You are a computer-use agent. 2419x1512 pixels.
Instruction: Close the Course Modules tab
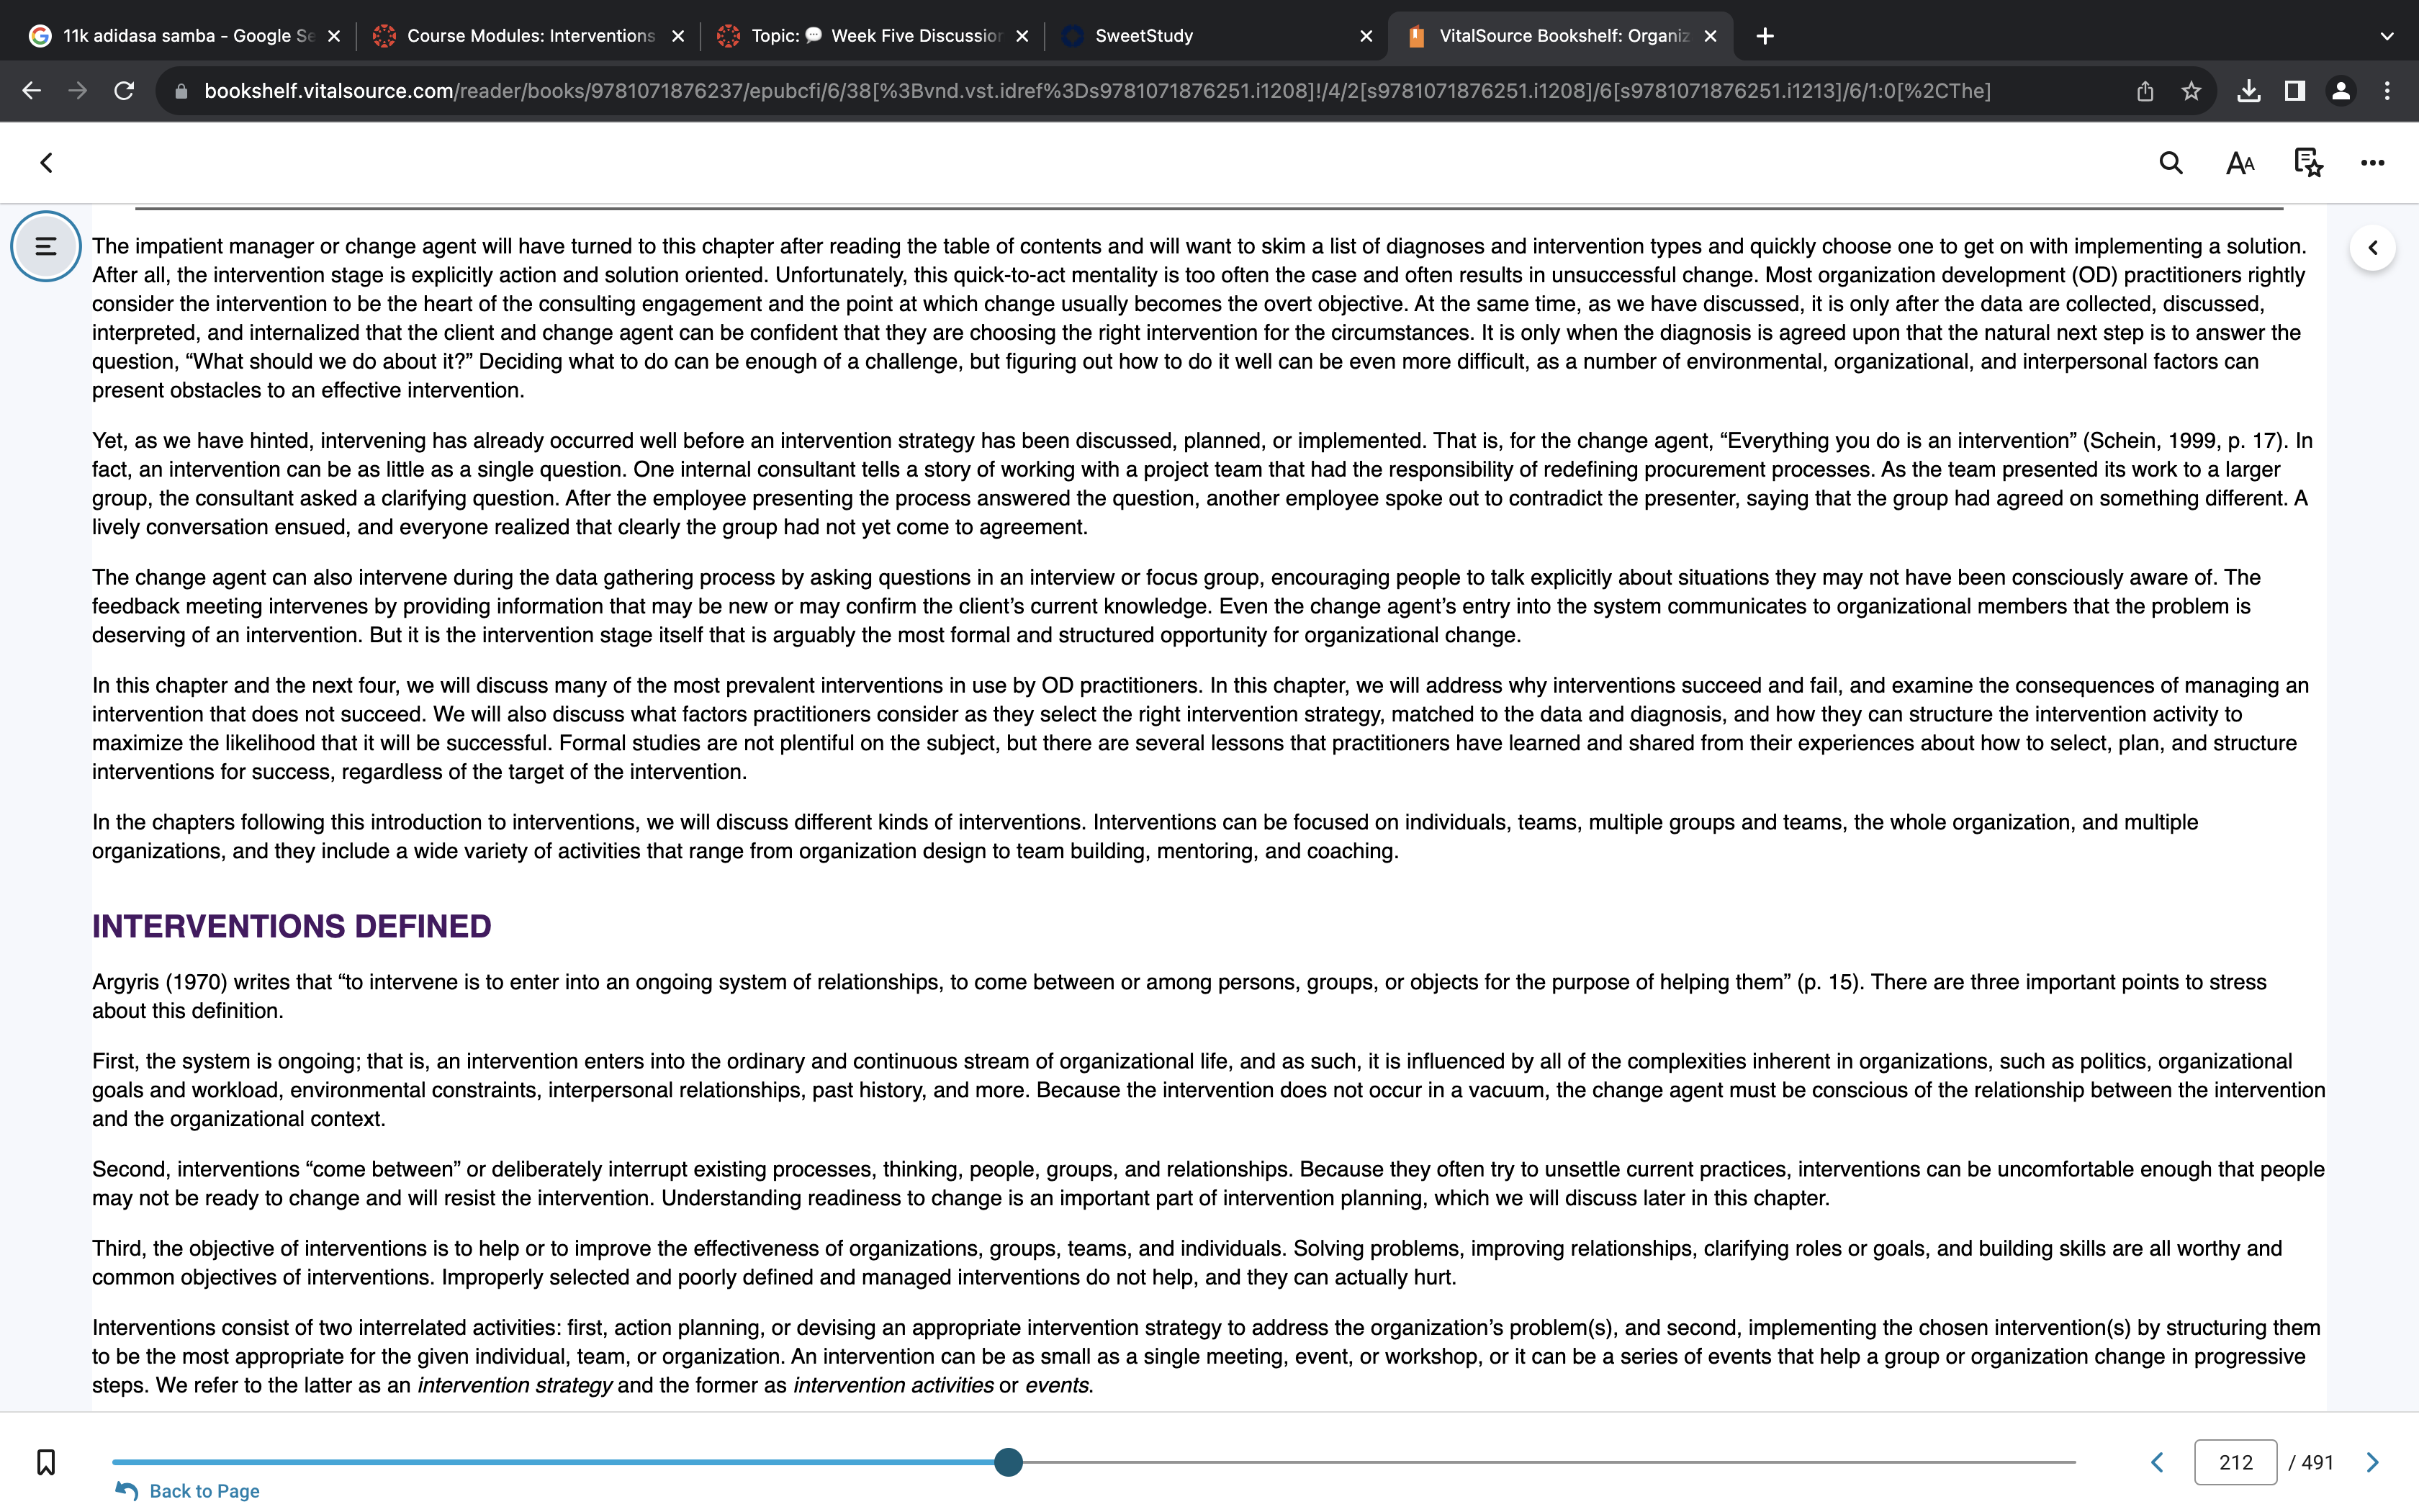coord(677,36)
